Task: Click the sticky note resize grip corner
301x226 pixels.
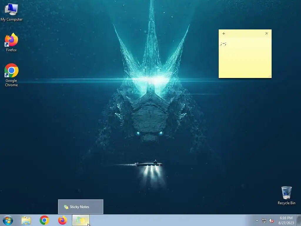Action: (270, 76)
